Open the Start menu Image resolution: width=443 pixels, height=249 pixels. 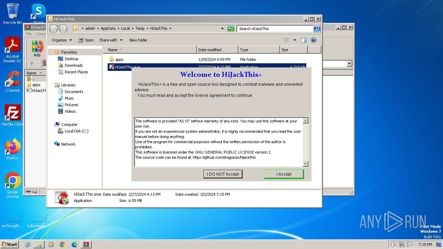[9, 244]
